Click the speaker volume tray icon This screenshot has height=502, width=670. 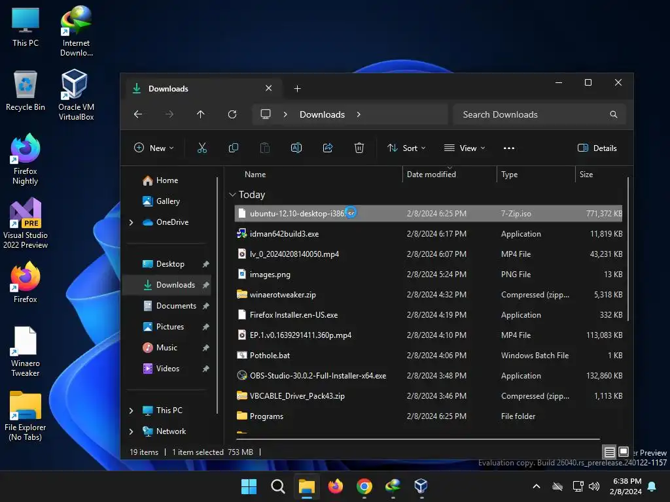click(594, 486)
